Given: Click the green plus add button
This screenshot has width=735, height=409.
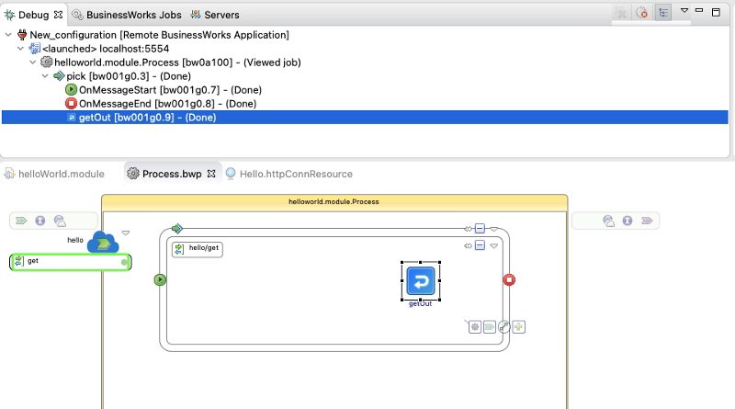Looking at the screenshot, I should 518,327.
